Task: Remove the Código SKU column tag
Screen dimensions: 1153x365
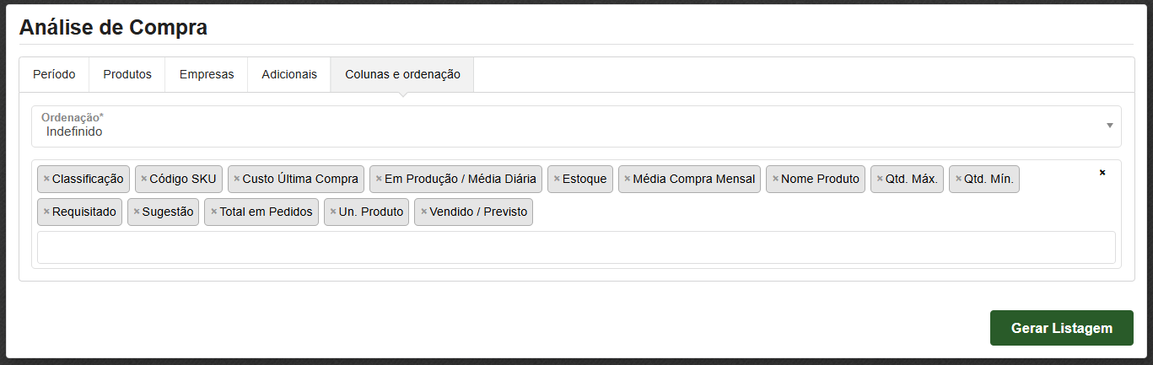Action: 144,179
